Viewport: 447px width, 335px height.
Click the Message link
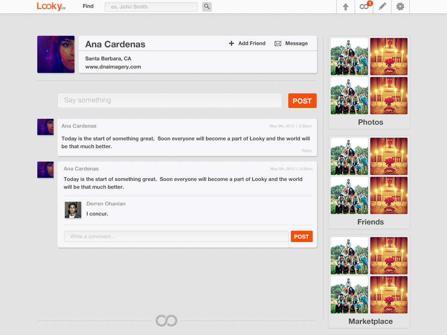click(x=297, y=44)
